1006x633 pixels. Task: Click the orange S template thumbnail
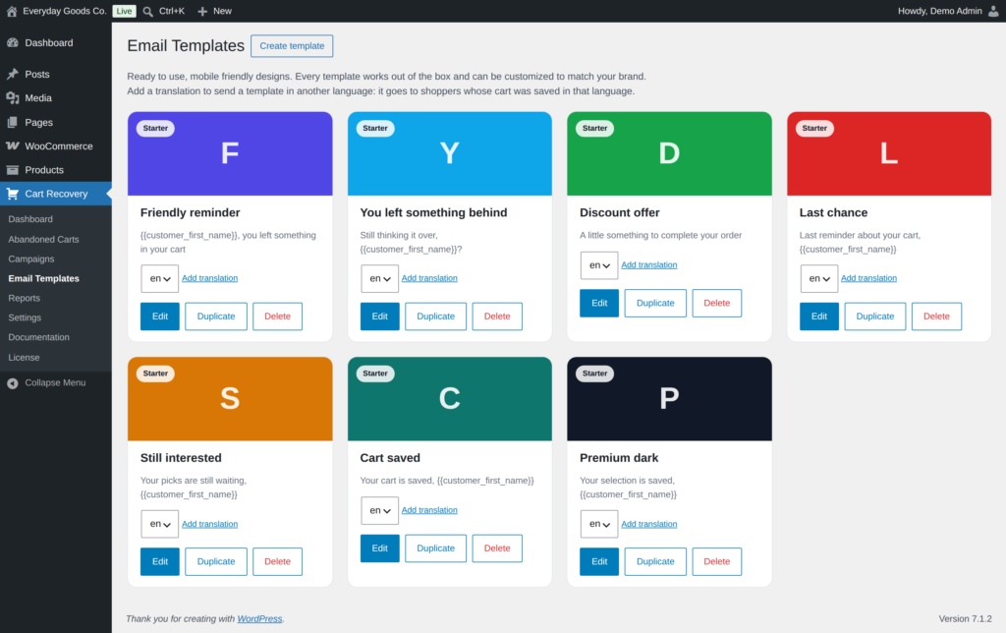230,399
